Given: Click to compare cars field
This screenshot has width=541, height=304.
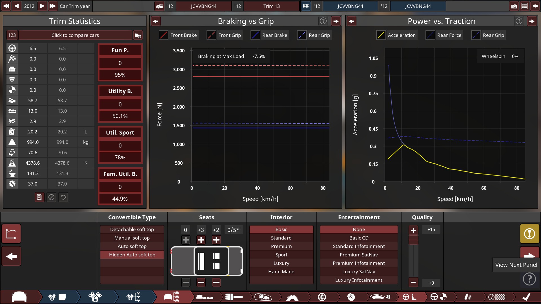Looking at the screenshot, I should click(x=75, y=35).
